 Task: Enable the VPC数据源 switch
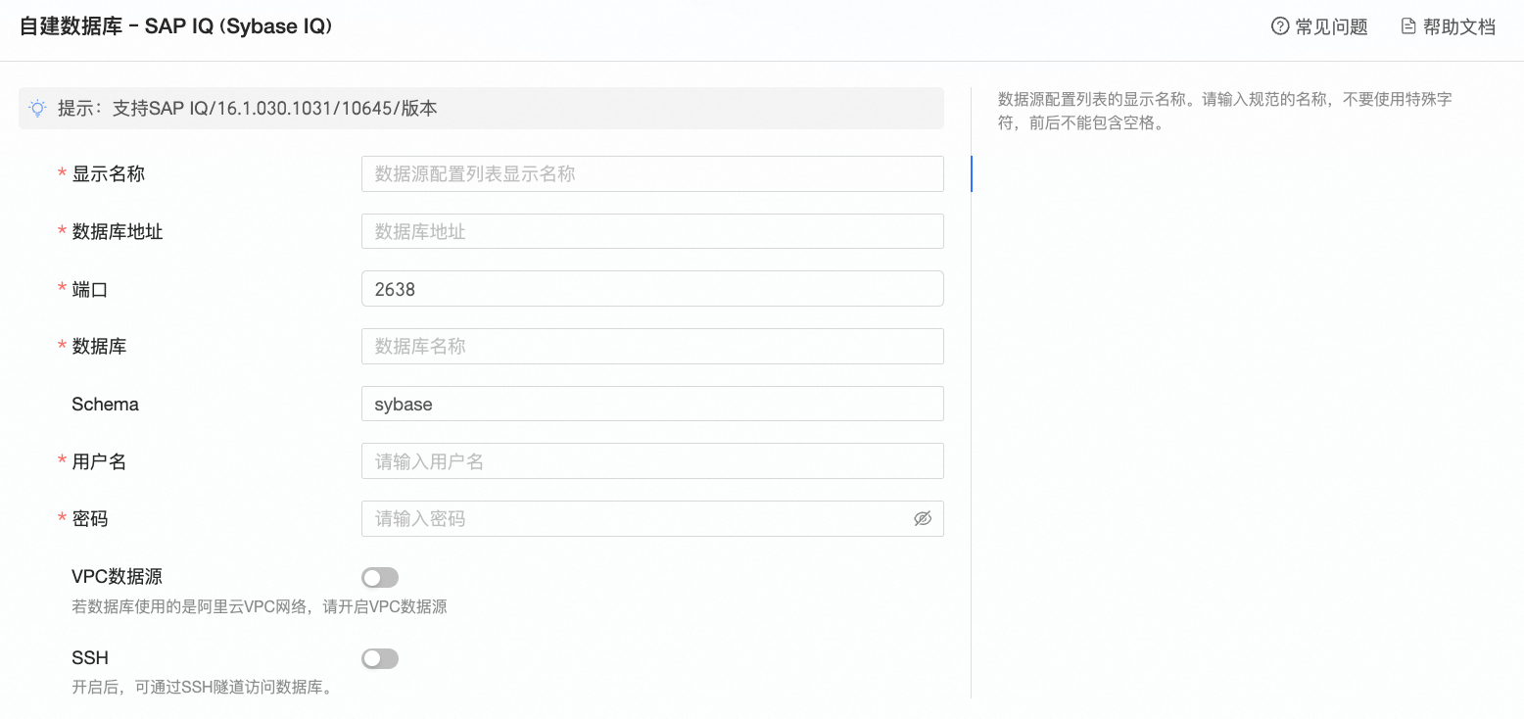(380, 578)
